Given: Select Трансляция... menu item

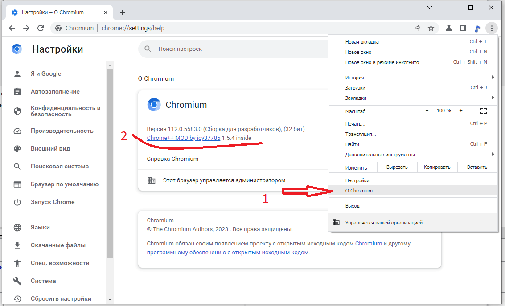Looking at the screenshot, I should [413, 134].
